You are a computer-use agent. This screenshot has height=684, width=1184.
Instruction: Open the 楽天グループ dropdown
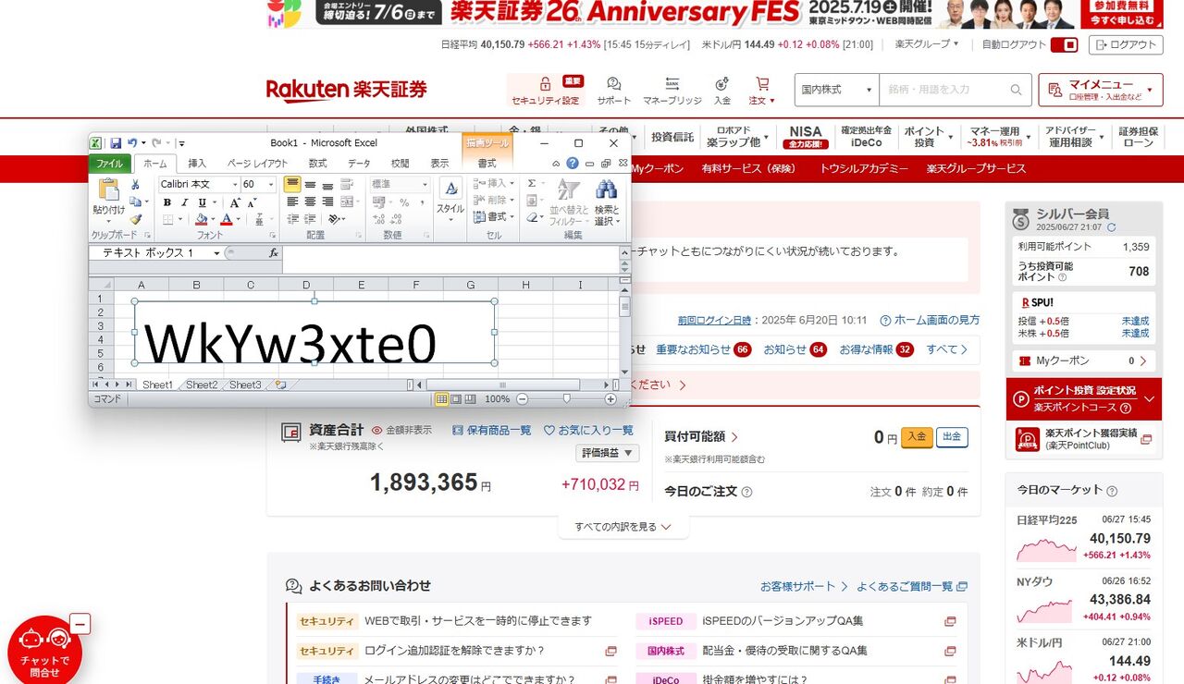pos(927,44)
